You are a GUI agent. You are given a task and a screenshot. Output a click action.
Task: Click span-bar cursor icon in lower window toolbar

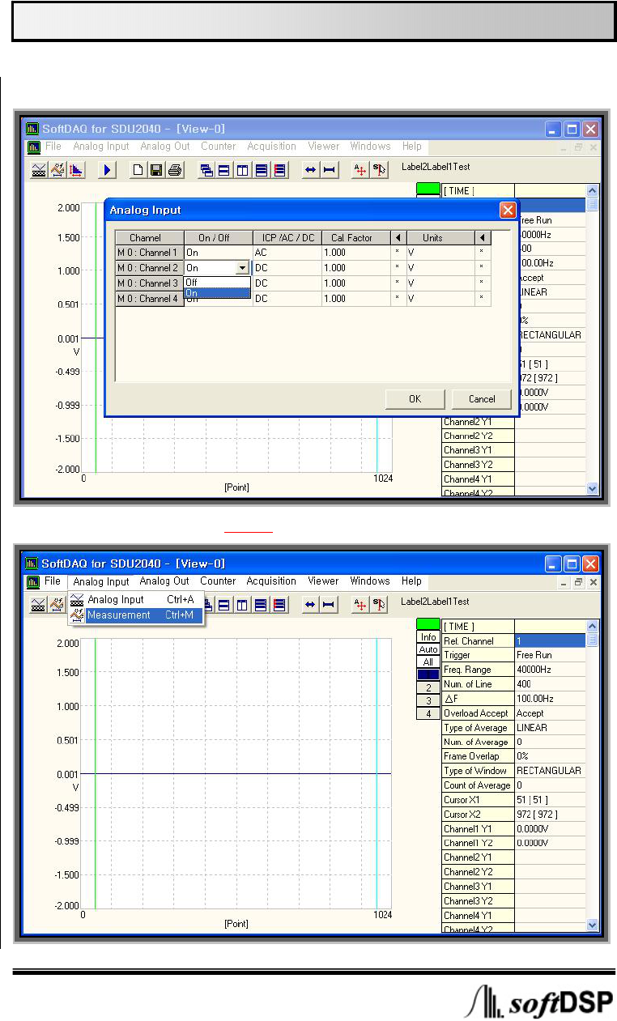(x=329, y=603)
